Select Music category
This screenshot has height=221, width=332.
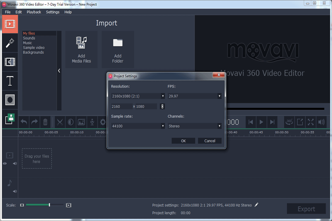(x=39, y=43)
